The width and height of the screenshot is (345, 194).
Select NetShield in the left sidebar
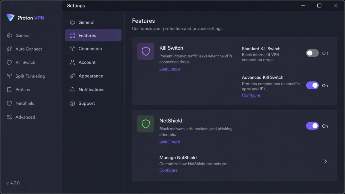coord(25,103)
